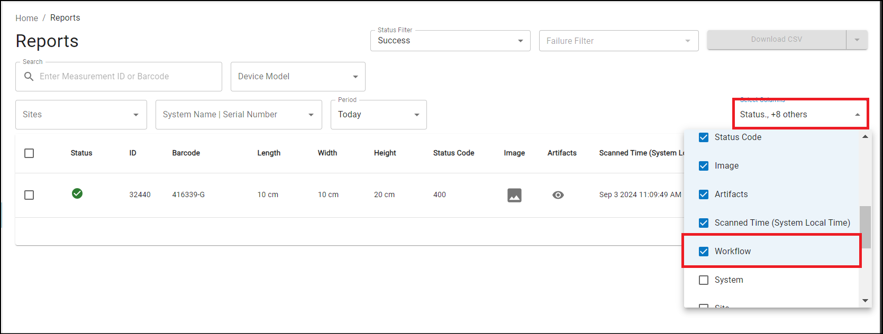View artifacts via the eye icon

[x=558, y=195]
